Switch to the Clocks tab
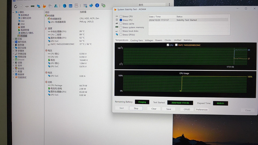Image resolution: width=258 pixels, height=145 pixels. click(x=168, y=40)
